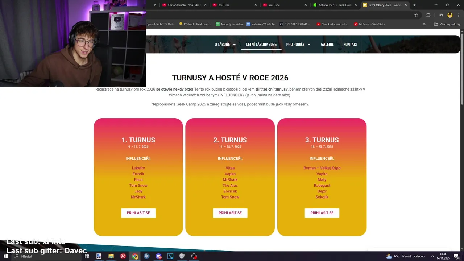Open Tom Snow link in 1. Turnus
The height and width of the screenshot is (261, 464).
pos(138,186)
